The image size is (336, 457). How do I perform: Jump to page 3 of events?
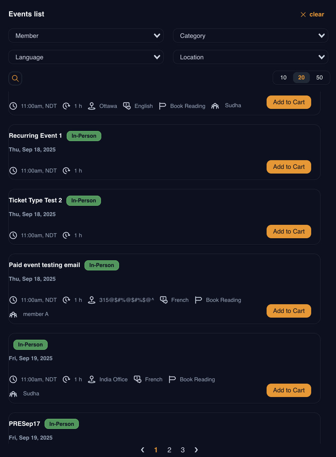[183, 450]
